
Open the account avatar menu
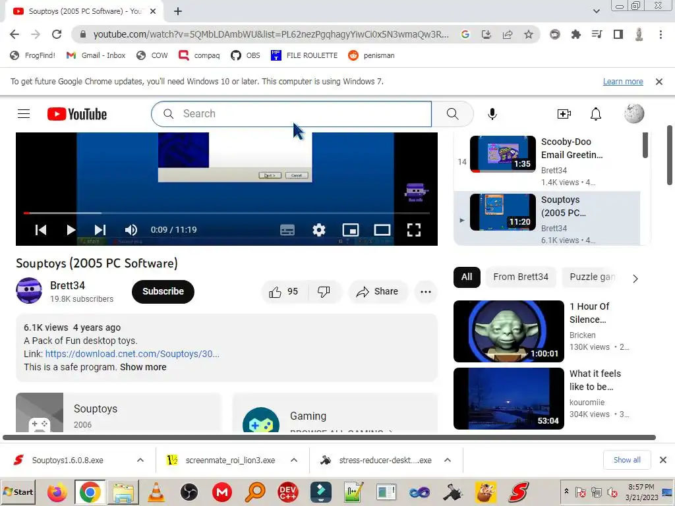[x=634, y=113]
